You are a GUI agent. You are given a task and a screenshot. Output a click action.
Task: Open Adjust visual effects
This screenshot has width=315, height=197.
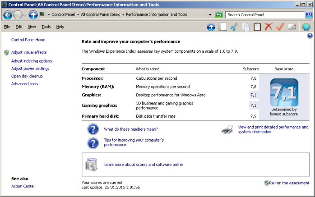[x=29, y=52]
